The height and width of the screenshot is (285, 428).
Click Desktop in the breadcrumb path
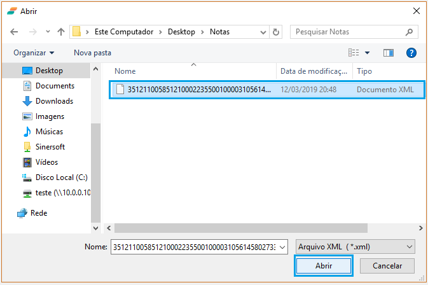(181, 32)
